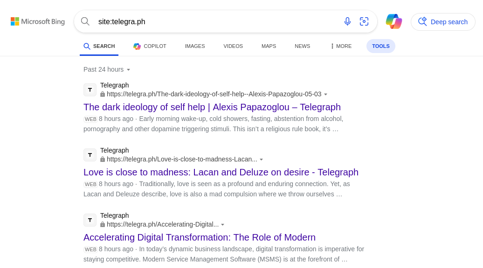Click 'Telegraph' site name above Digital Transformation result

[x=115, y=215]
